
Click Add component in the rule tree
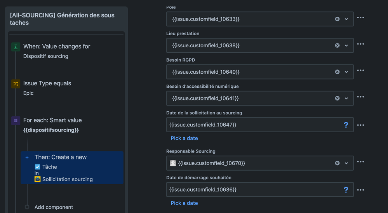coord(54,207)
